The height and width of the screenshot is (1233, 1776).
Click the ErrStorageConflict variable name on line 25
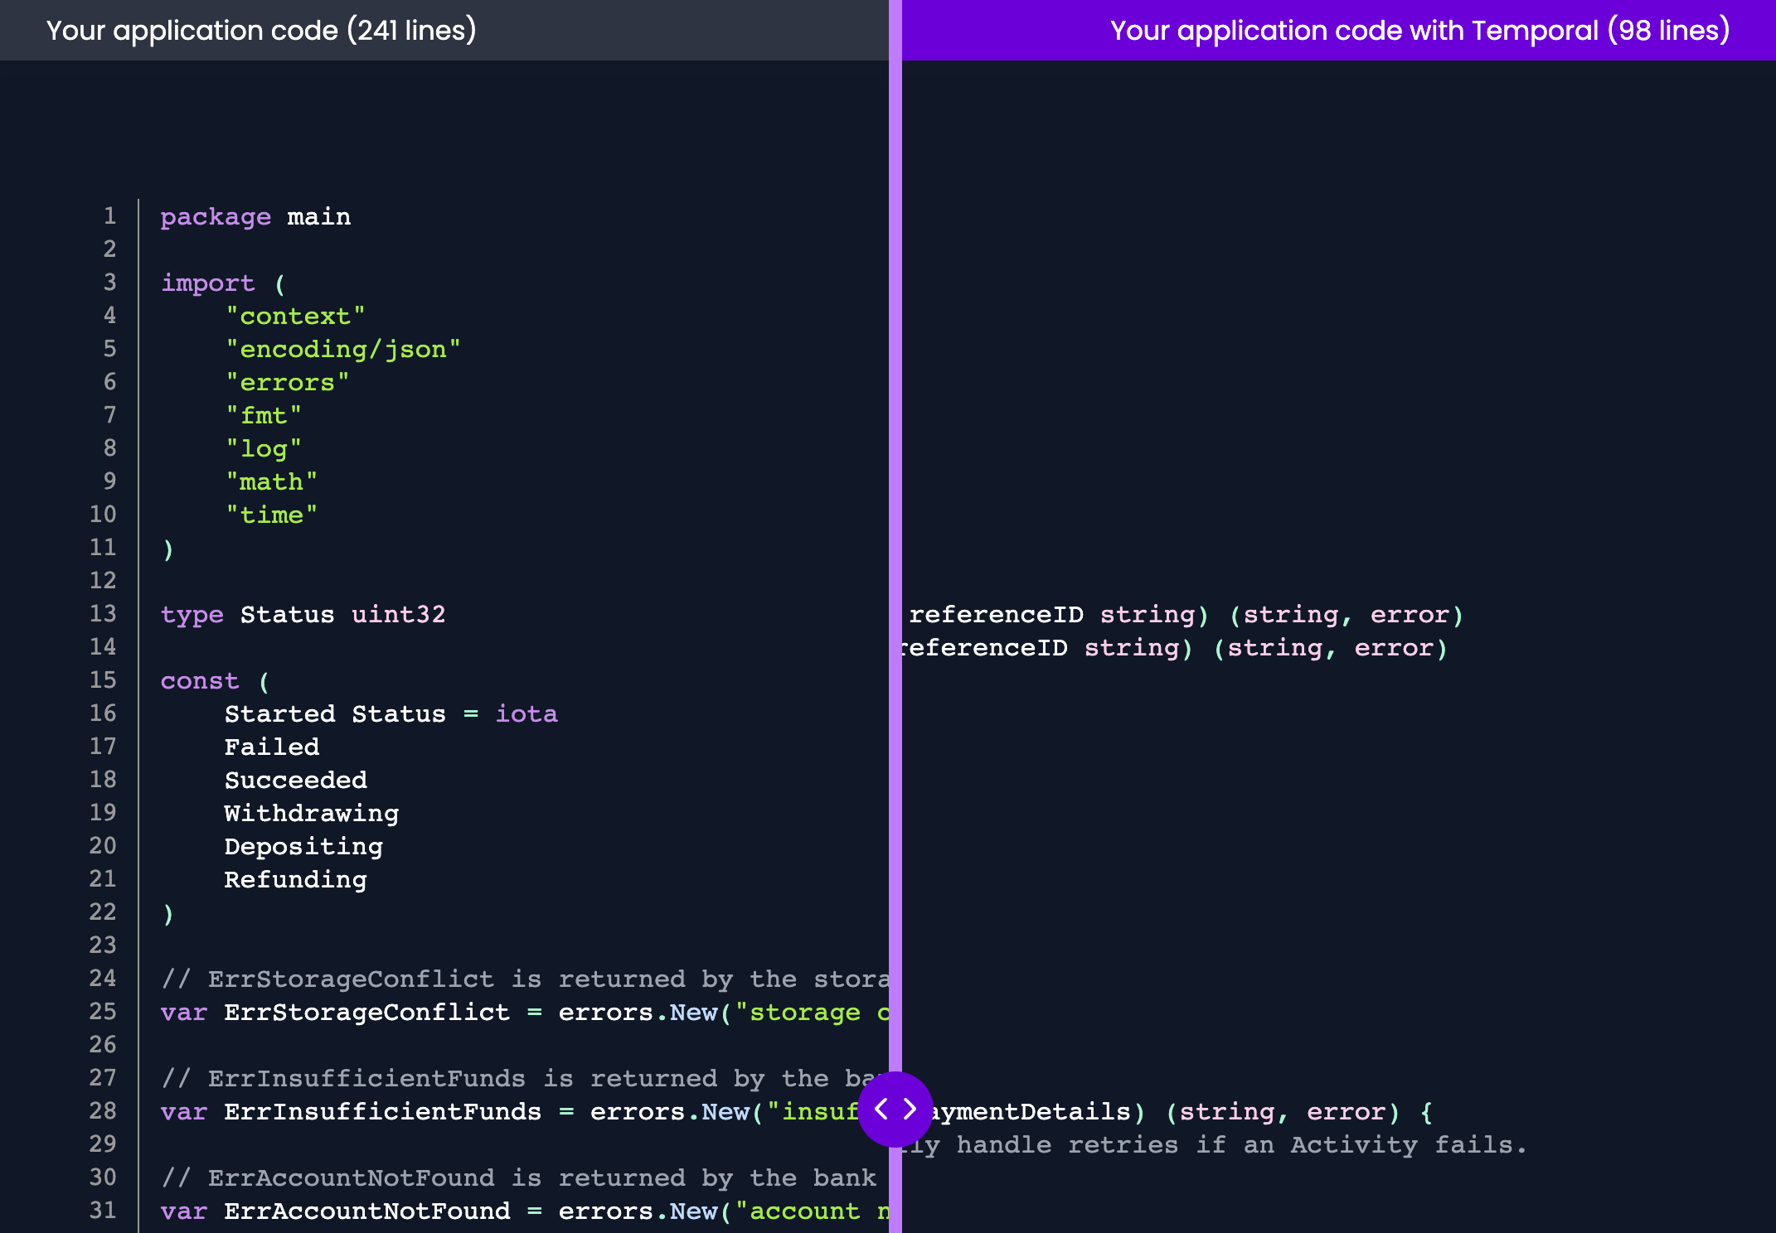pyautogui.click(x=367, y=1013)
